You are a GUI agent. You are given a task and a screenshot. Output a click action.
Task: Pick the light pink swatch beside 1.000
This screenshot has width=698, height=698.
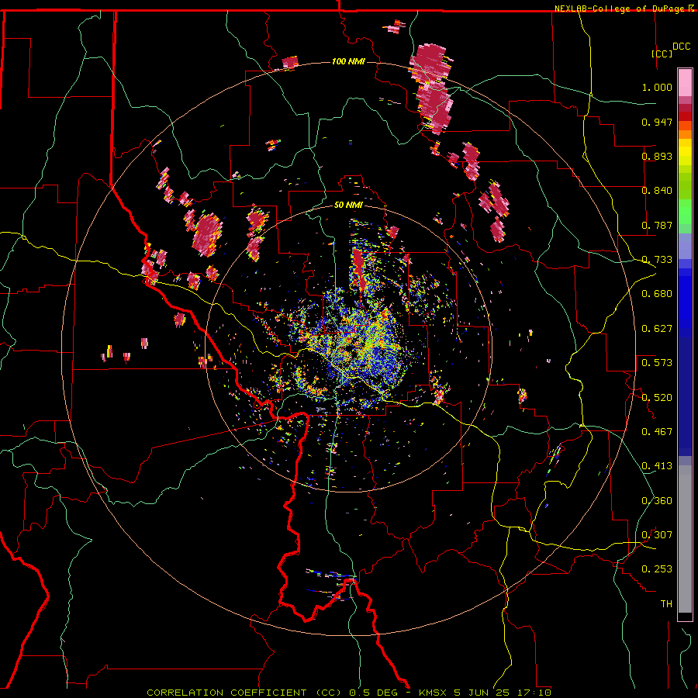pyautogui.click(x=685, y=83)
